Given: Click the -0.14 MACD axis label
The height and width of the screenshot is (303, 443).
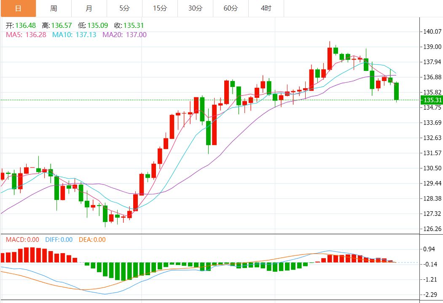Looking at the screenshot, I should click(x=430, y=264).
